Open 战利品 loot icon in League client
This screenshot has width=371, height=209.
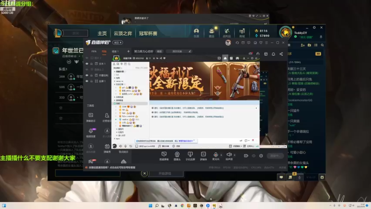pyautogui.click(x=227, y=33)
